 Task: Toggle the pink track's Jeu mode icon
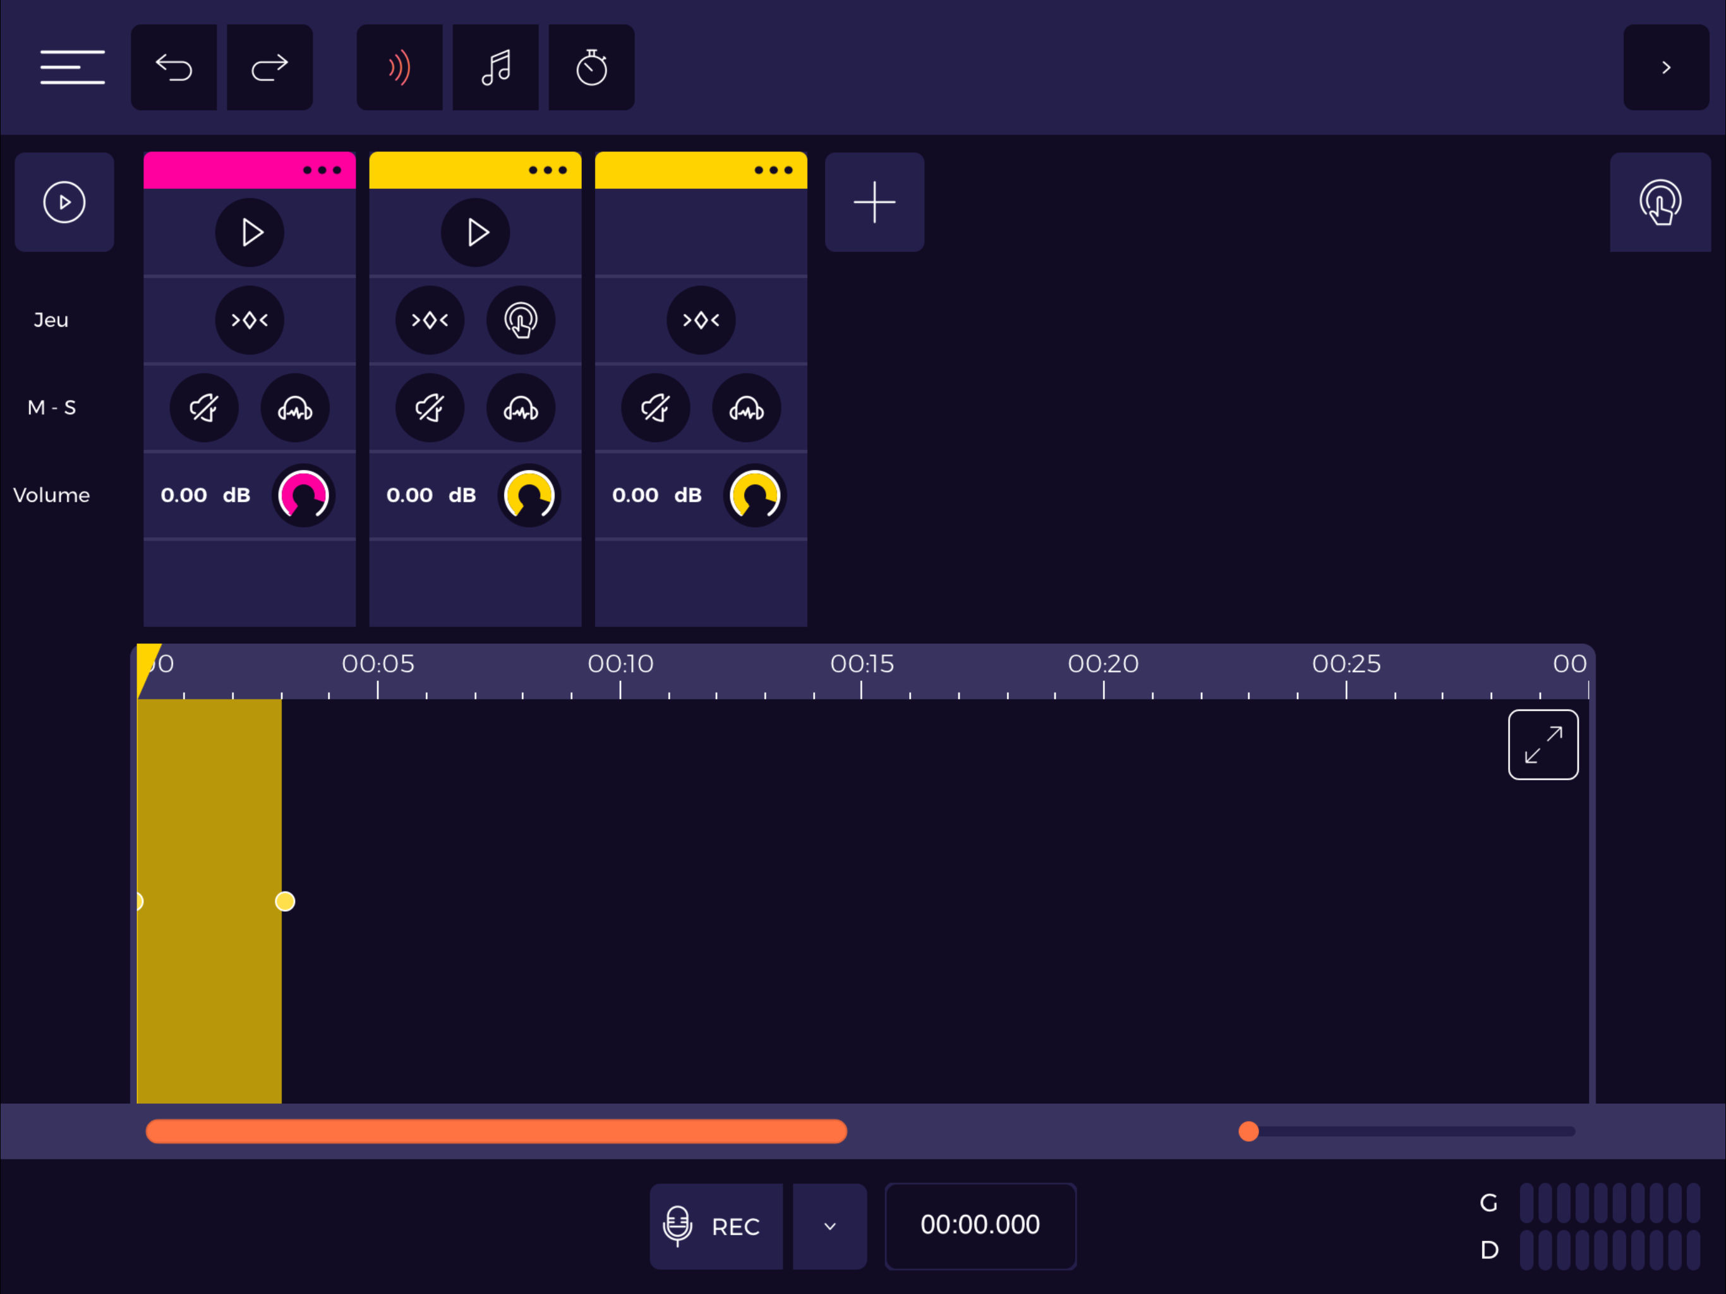pos(250,320)
